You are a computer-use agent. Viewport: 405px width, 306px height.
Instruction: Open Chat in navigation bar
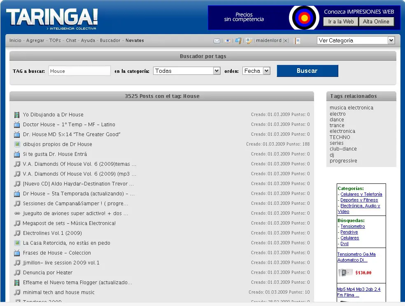click(x=71, y=40)
